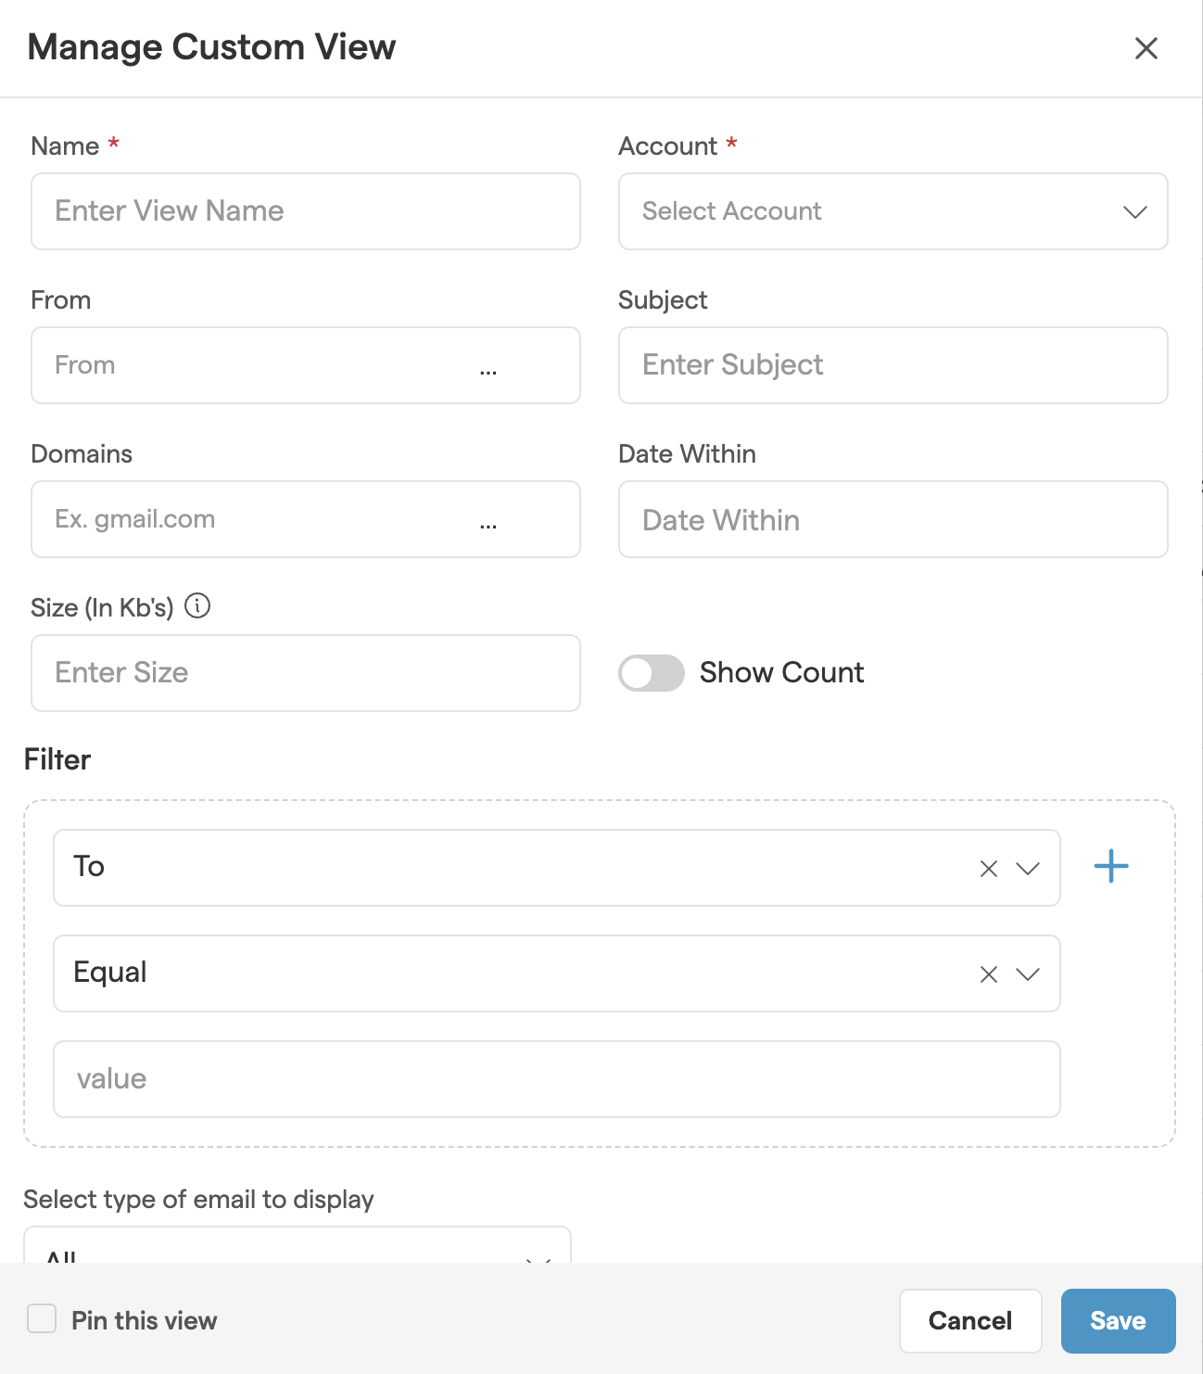The height and width of the screenshot is (1374, 1203).
Task: Expand the 'To' filter field dropdown
Action: click(1028, 869)
